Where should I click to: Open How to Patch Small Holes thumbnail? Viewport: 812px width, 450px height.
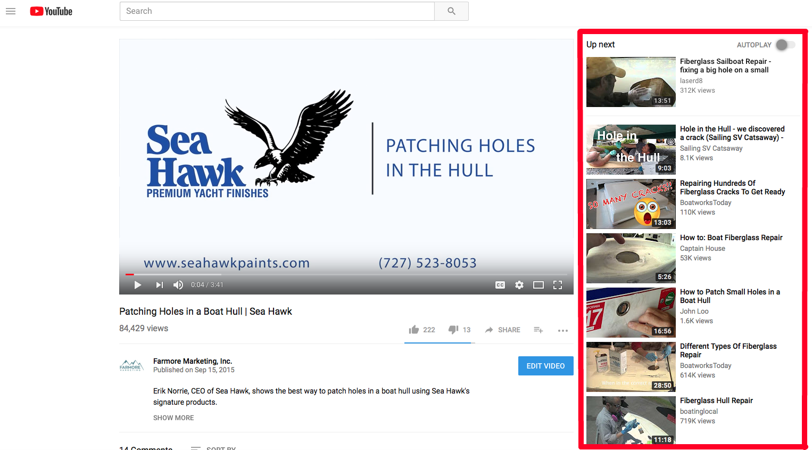tap(631, 313)
